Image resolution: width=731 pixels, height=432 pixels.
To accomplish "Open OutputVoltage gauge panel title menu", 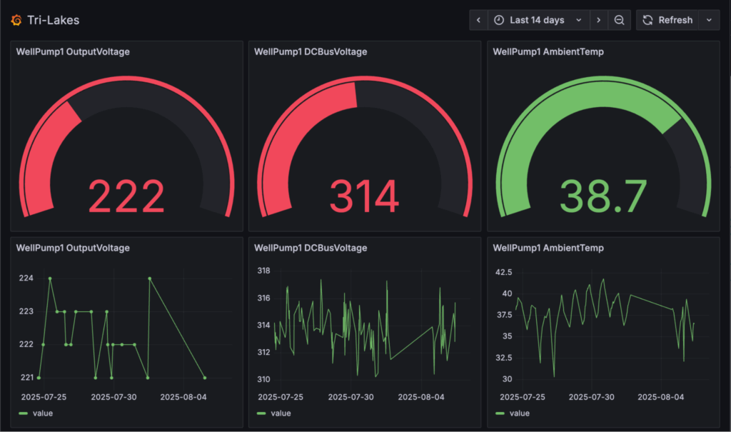I will (73, 51).
